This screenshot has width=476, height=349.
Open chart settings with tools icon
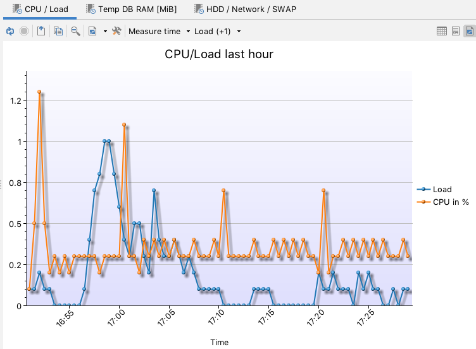click(116, 31)
